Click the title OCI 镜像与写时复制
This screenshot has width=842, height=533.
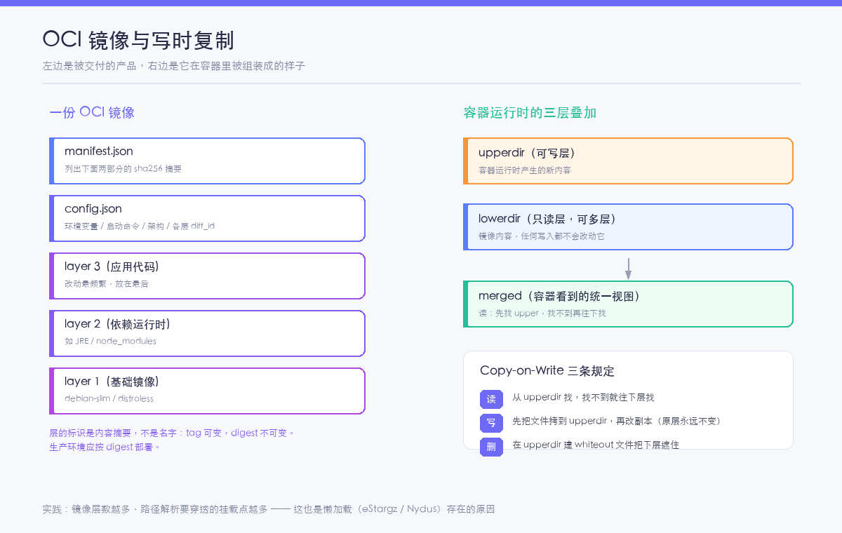point(138,40)
